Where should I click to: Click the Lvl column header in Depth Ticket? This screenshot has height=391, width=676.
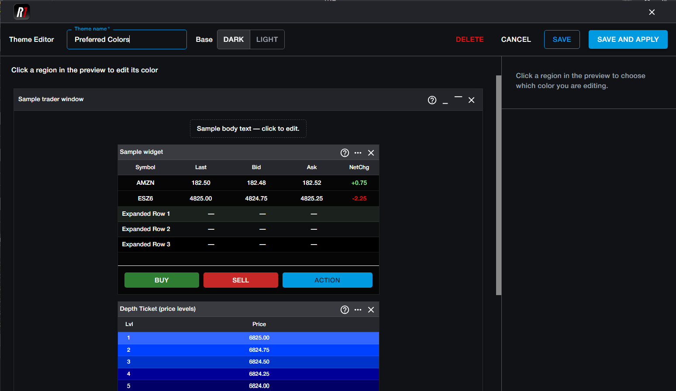129,324
